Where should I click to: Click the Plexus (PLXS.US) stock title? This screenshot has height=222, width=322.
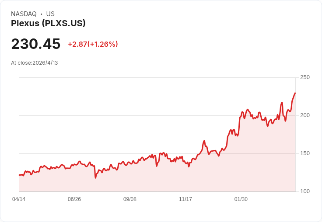48,24
